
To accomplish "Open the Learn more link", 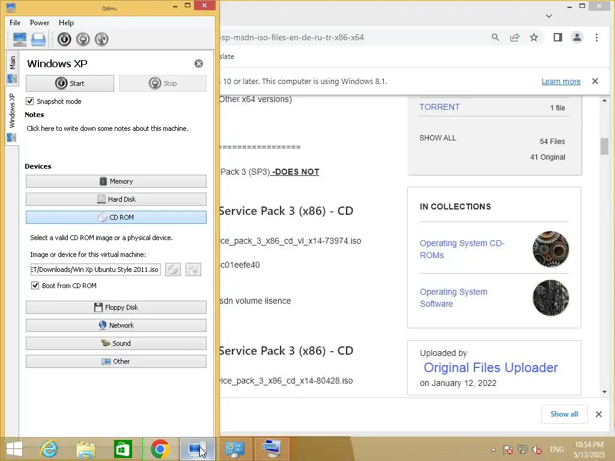I will tap(561, 81).
